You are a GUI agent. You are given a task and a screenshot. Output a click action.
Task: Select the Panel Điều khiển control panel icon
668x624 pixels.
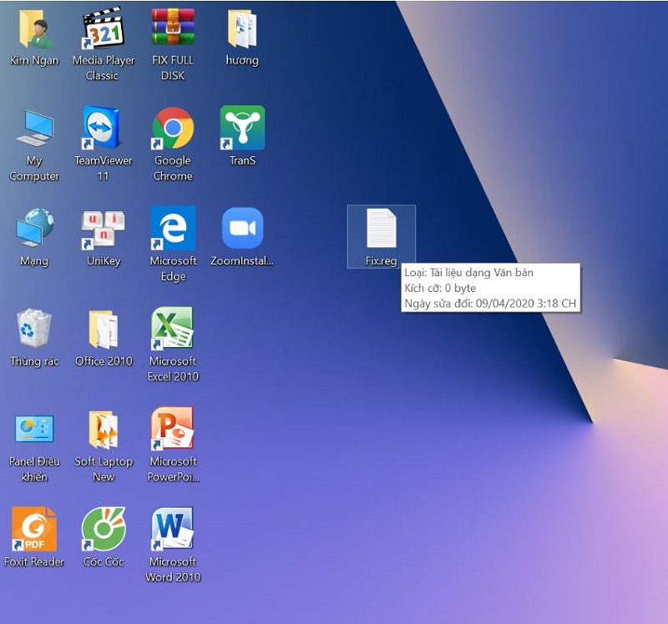coord(34,428)
